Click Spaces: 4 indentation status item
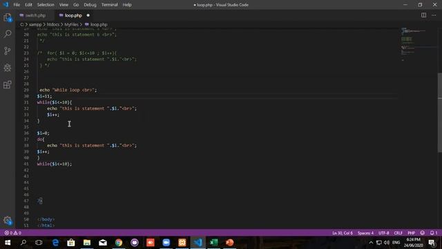The image size is (442, 249). (x=365, y=233)
